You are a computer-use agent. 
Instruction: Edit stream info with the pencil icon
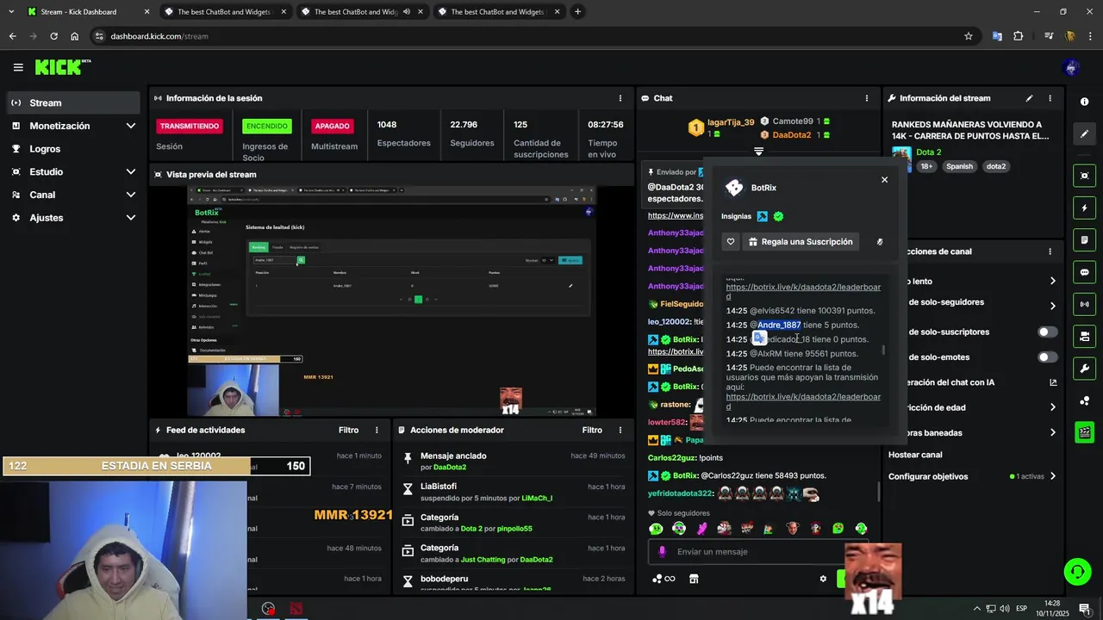[1029, 98]
